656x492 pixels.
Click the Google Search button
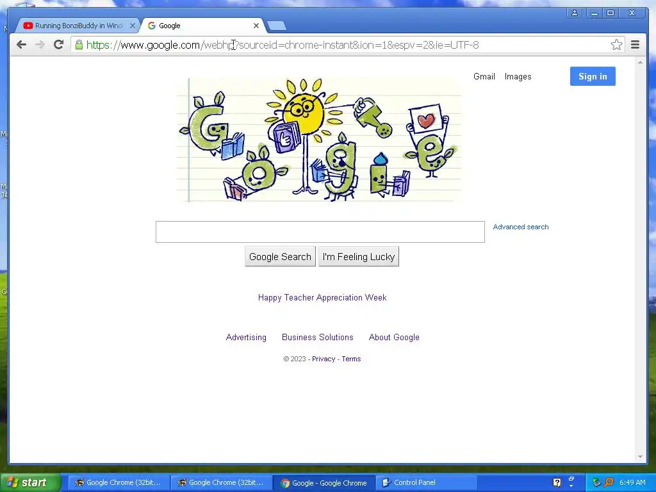tap(280, 256)
